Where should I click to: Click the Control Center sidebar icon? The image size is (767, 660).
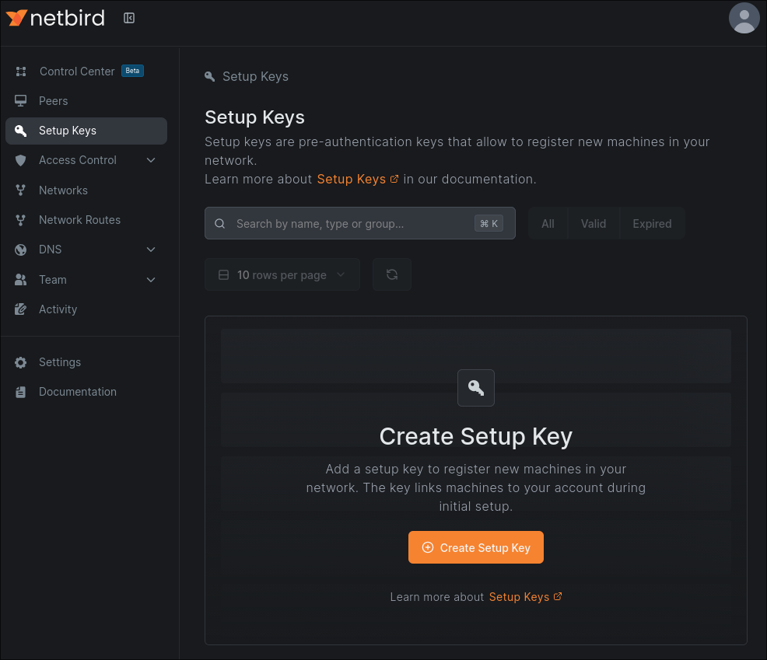coord(21,72)
